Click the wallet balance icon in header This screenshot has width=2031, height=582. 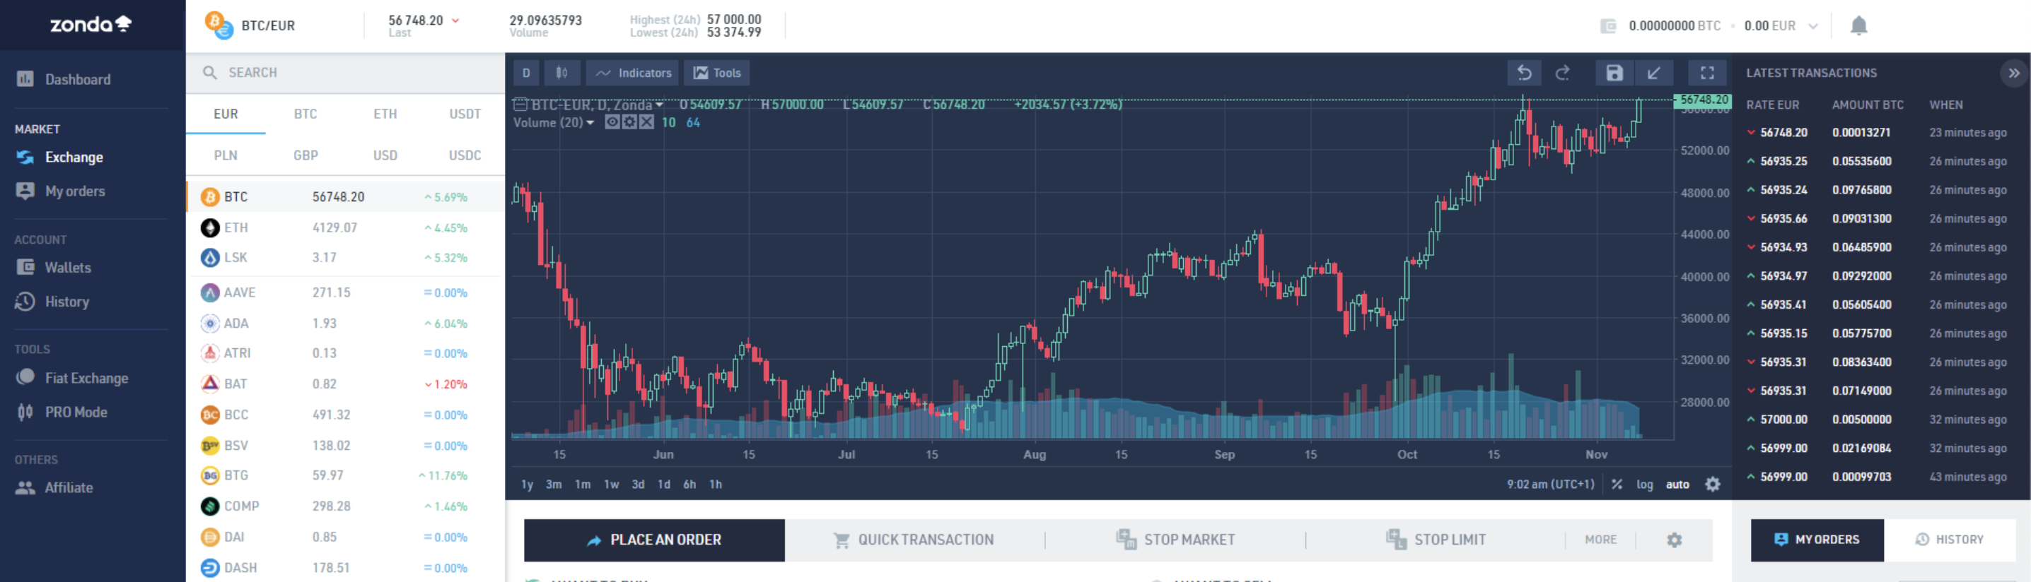click(x=1608, y=26)
